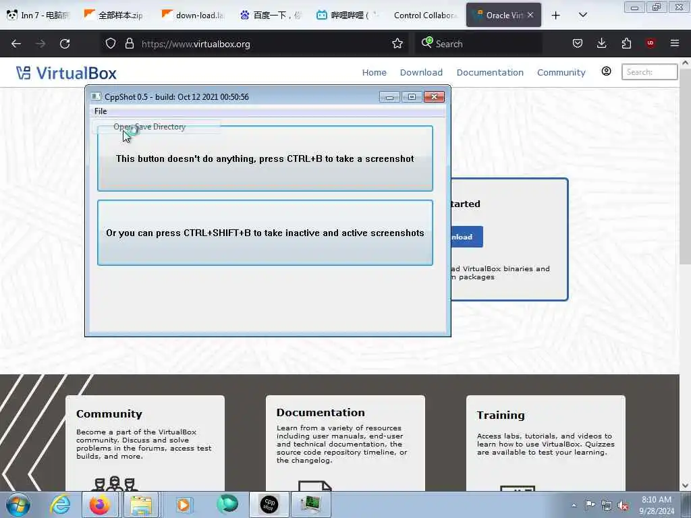The width and height of the screenshot is (691, 518).
Task: Open the Home link on VirtualBox site
Action: tap(374, 72)
